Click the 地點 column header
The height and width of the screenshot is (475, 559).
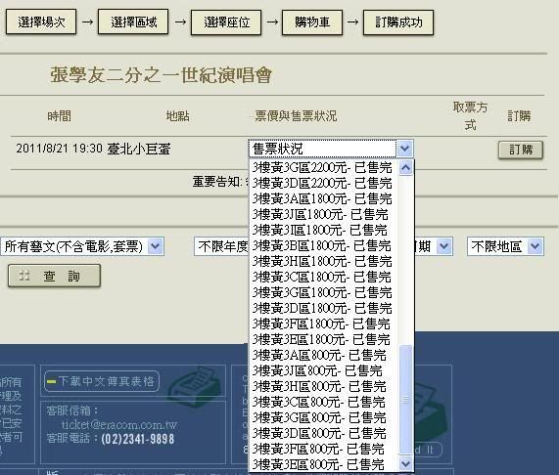(x=177, y=116)
